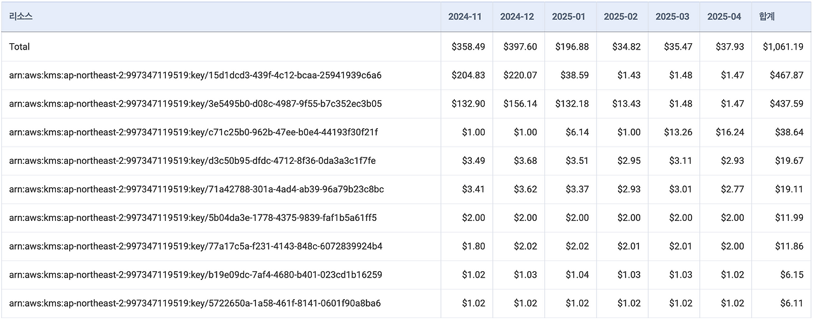813x320 pixels.
Task: Open the key ARN ending 96a79b23c8bc
Action: click(x=196, y=189)
